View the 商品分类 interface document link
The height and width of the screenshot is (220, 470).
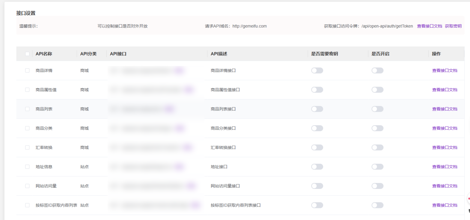coord(445,128)
